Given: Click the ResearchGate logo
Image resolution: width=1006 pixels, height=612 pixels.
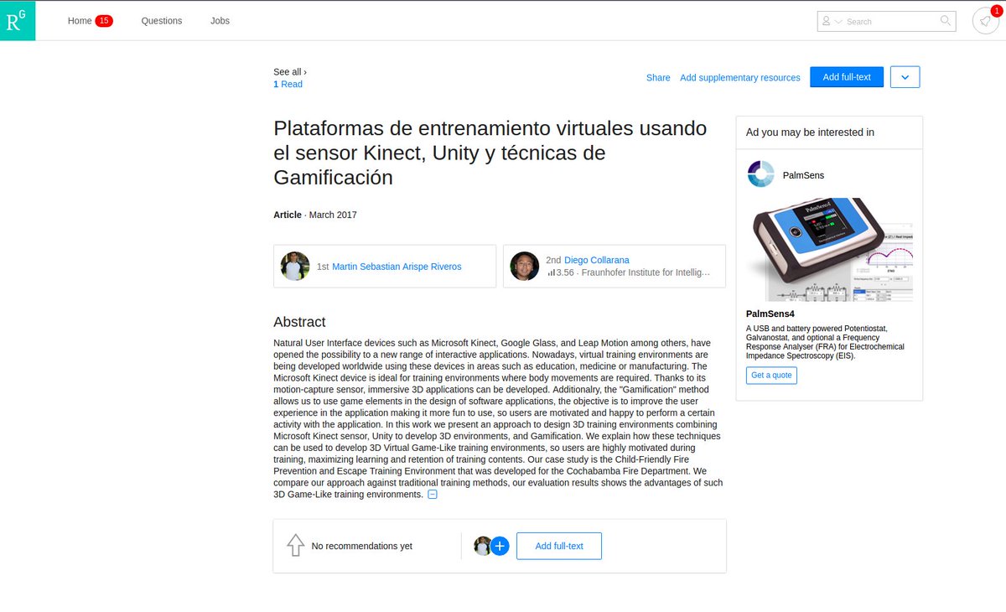Looking at the screenshot, I should point(17,20).
